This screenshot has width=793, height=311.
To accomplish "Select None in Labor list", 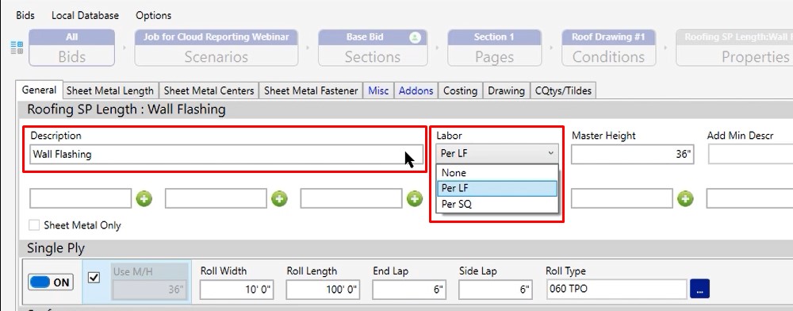I will [x=497, y=172].
